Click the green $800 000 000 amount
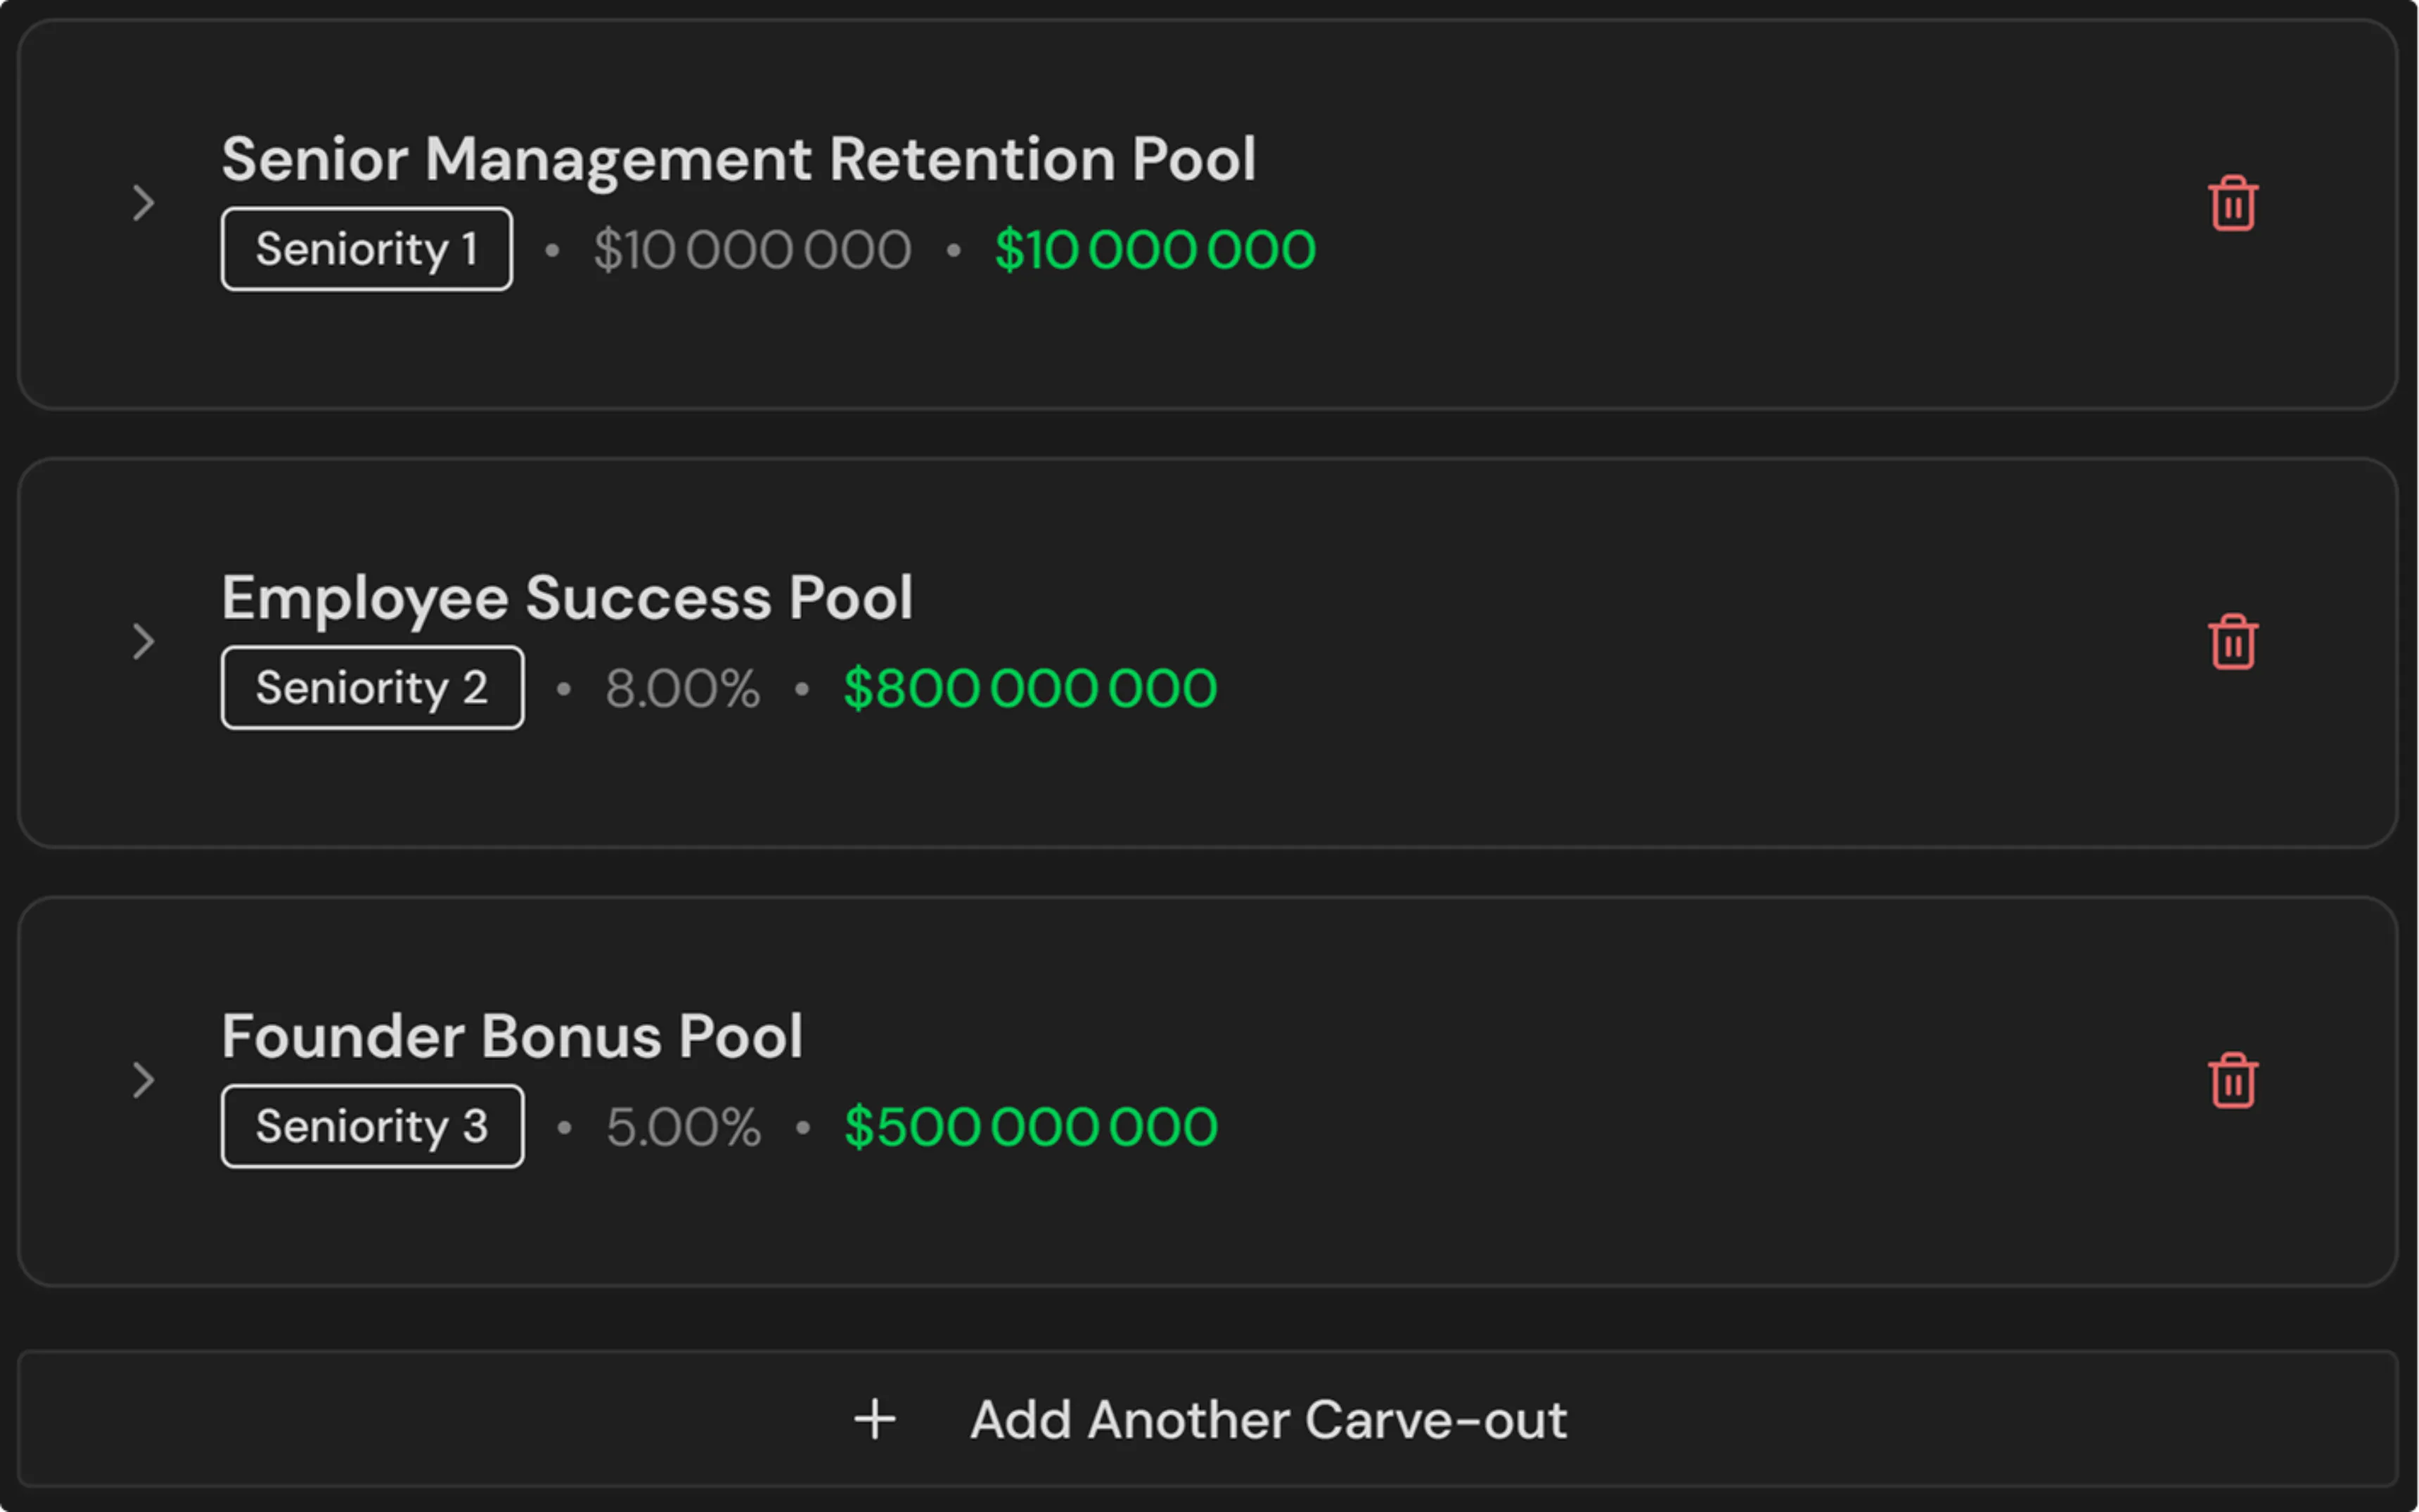The height and width of the screenshot is (1512, 2419). [x=1029, y=689]
